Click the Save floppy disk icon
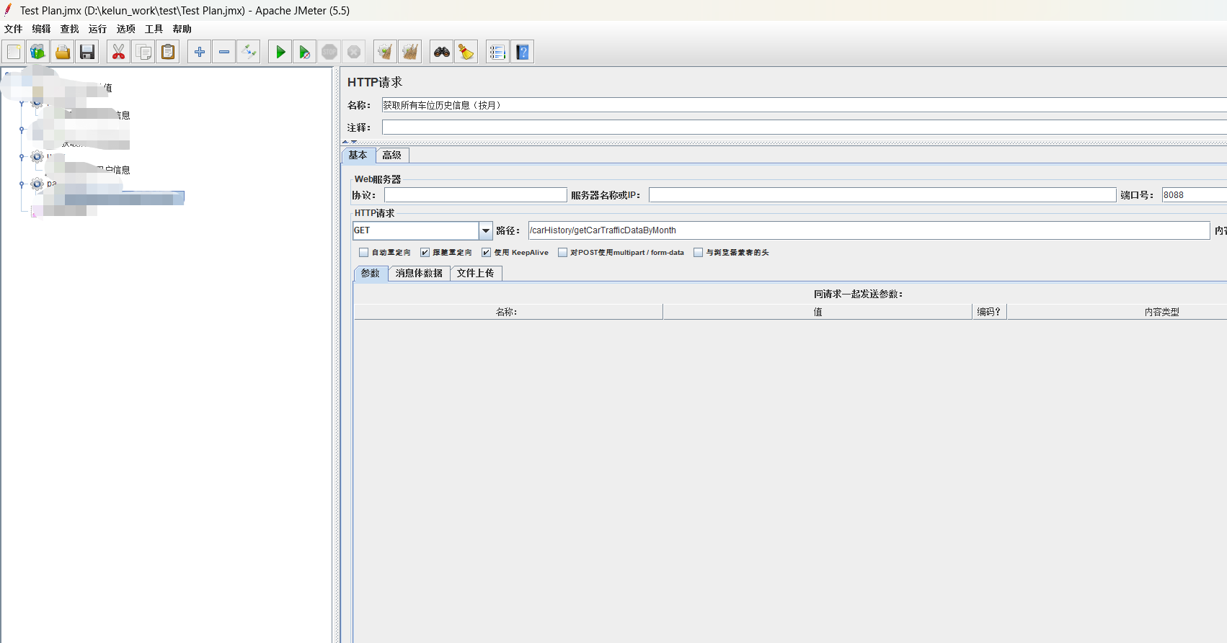 click(x=87, y=52)
